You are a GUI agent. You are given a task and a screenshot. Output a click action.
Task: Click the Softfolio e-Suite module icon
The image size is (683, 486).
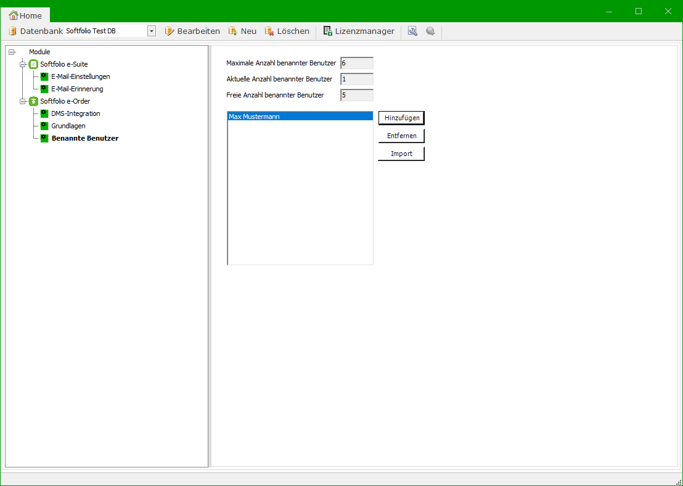(x=34, y=64)
